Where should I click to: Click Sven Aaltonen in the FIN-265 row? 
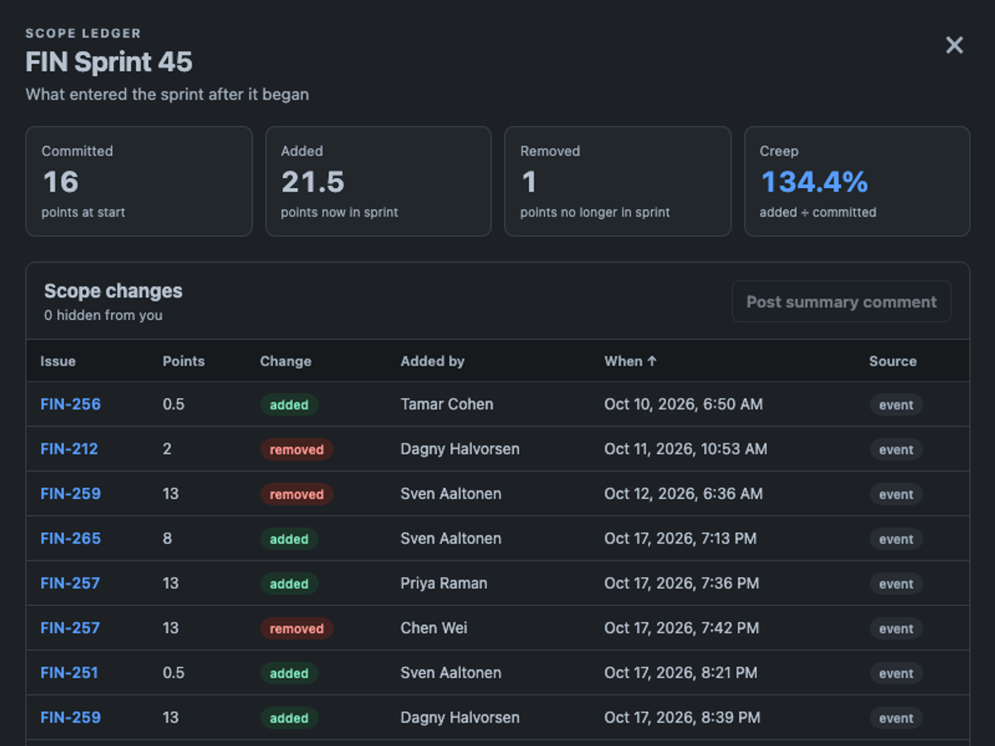coord(451,539)
